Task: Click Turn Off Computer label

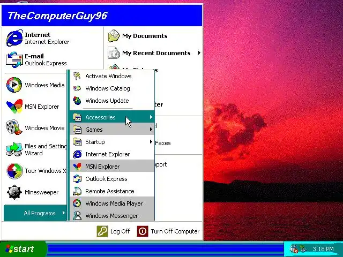Action: pyautogui.click(x=175, y=231)
